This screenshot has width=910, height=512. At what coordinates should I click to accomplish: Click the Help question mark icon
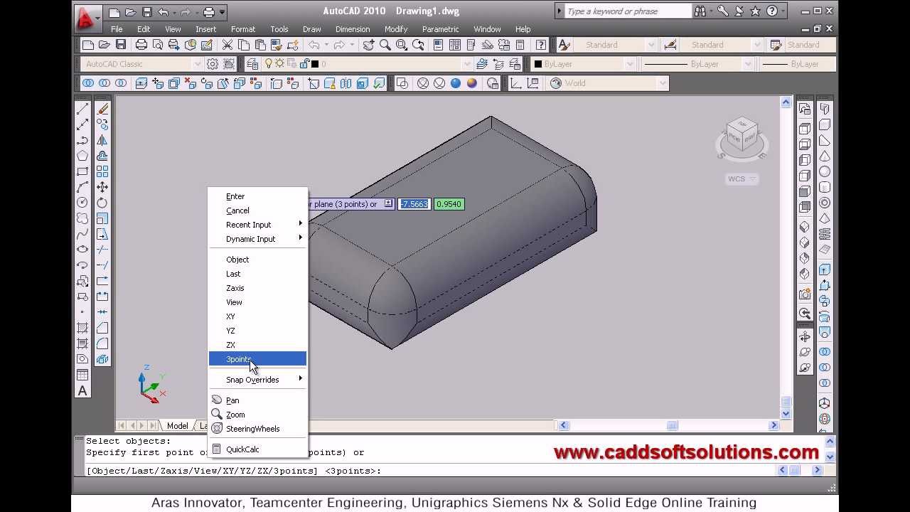pos(542,45)
